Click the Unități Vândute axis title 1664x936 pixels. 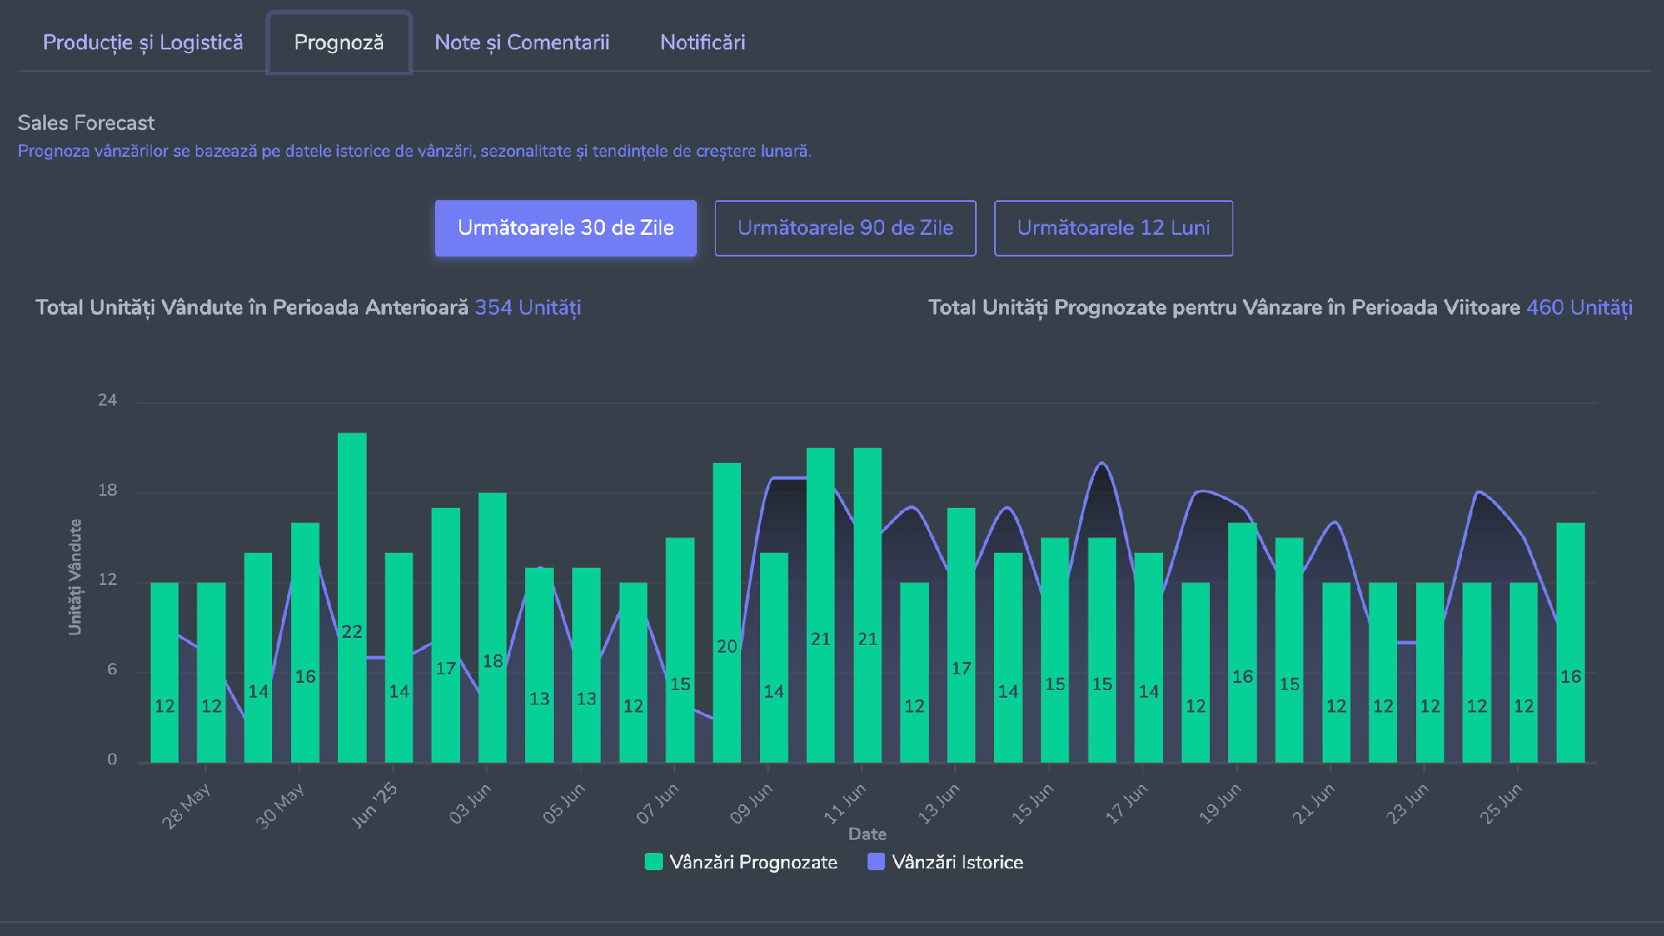pyautogui.click(x=75, y=577)
